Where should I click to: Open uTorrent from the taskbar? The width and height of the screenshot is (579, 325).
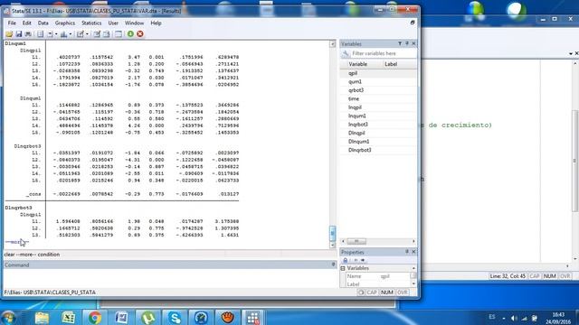(147, 318)
